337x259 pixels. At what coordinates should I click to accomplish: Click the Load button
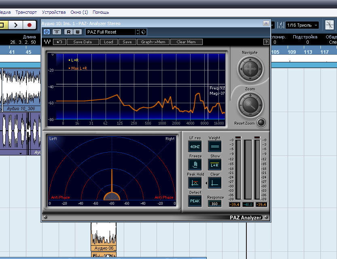108,42
